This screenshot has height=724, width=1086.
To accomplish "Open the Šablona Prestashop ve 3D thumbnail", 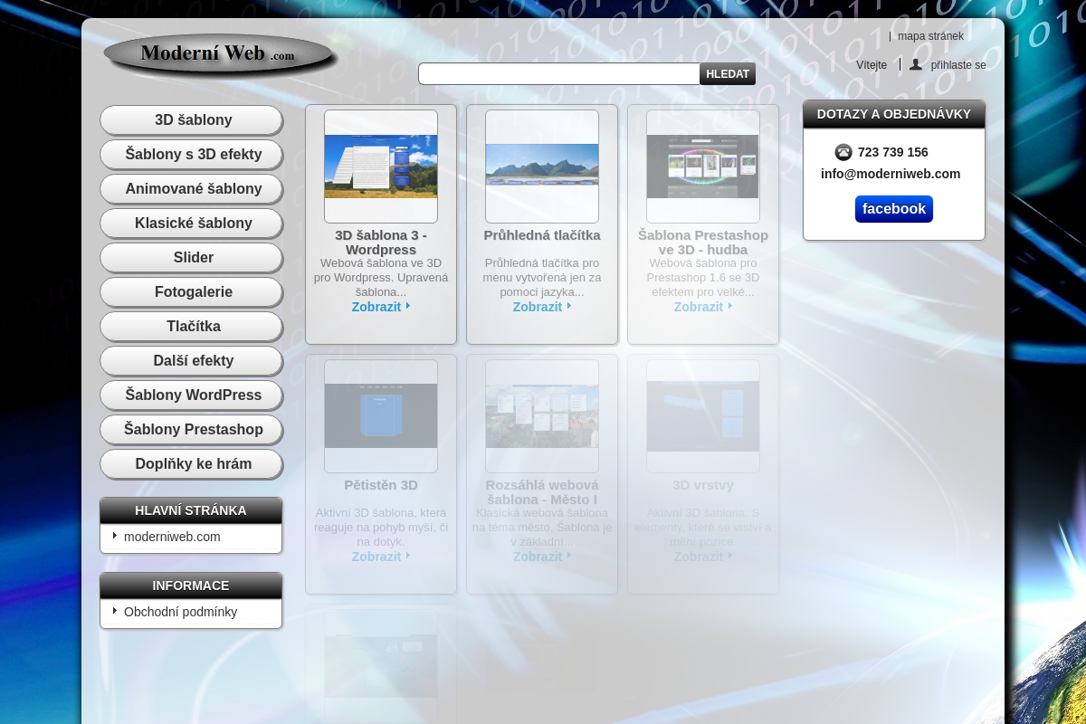I will (x=703, y=167).
